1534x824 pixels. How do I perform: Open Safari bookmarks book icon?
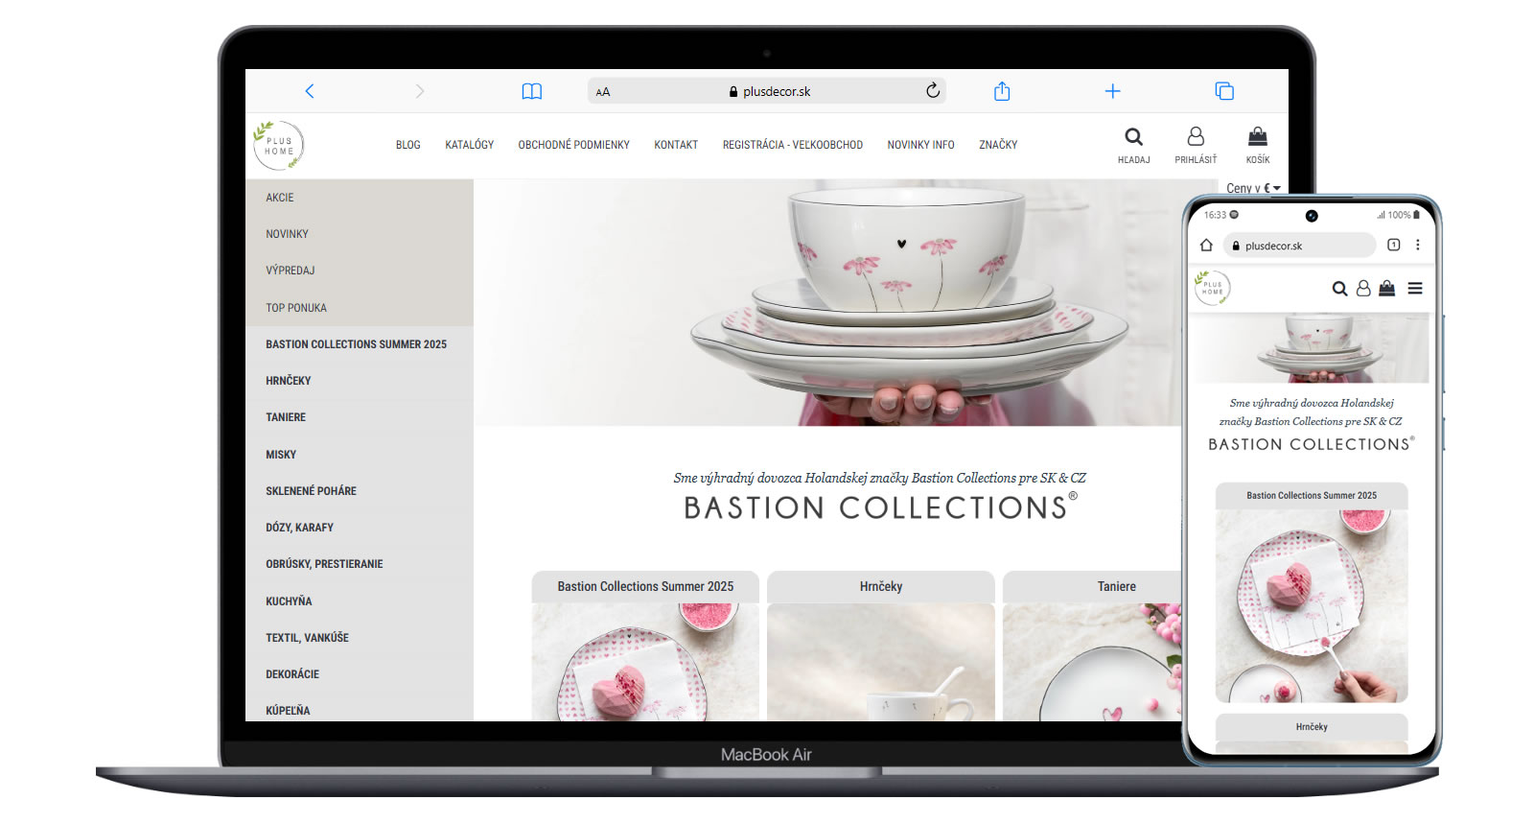532,91
